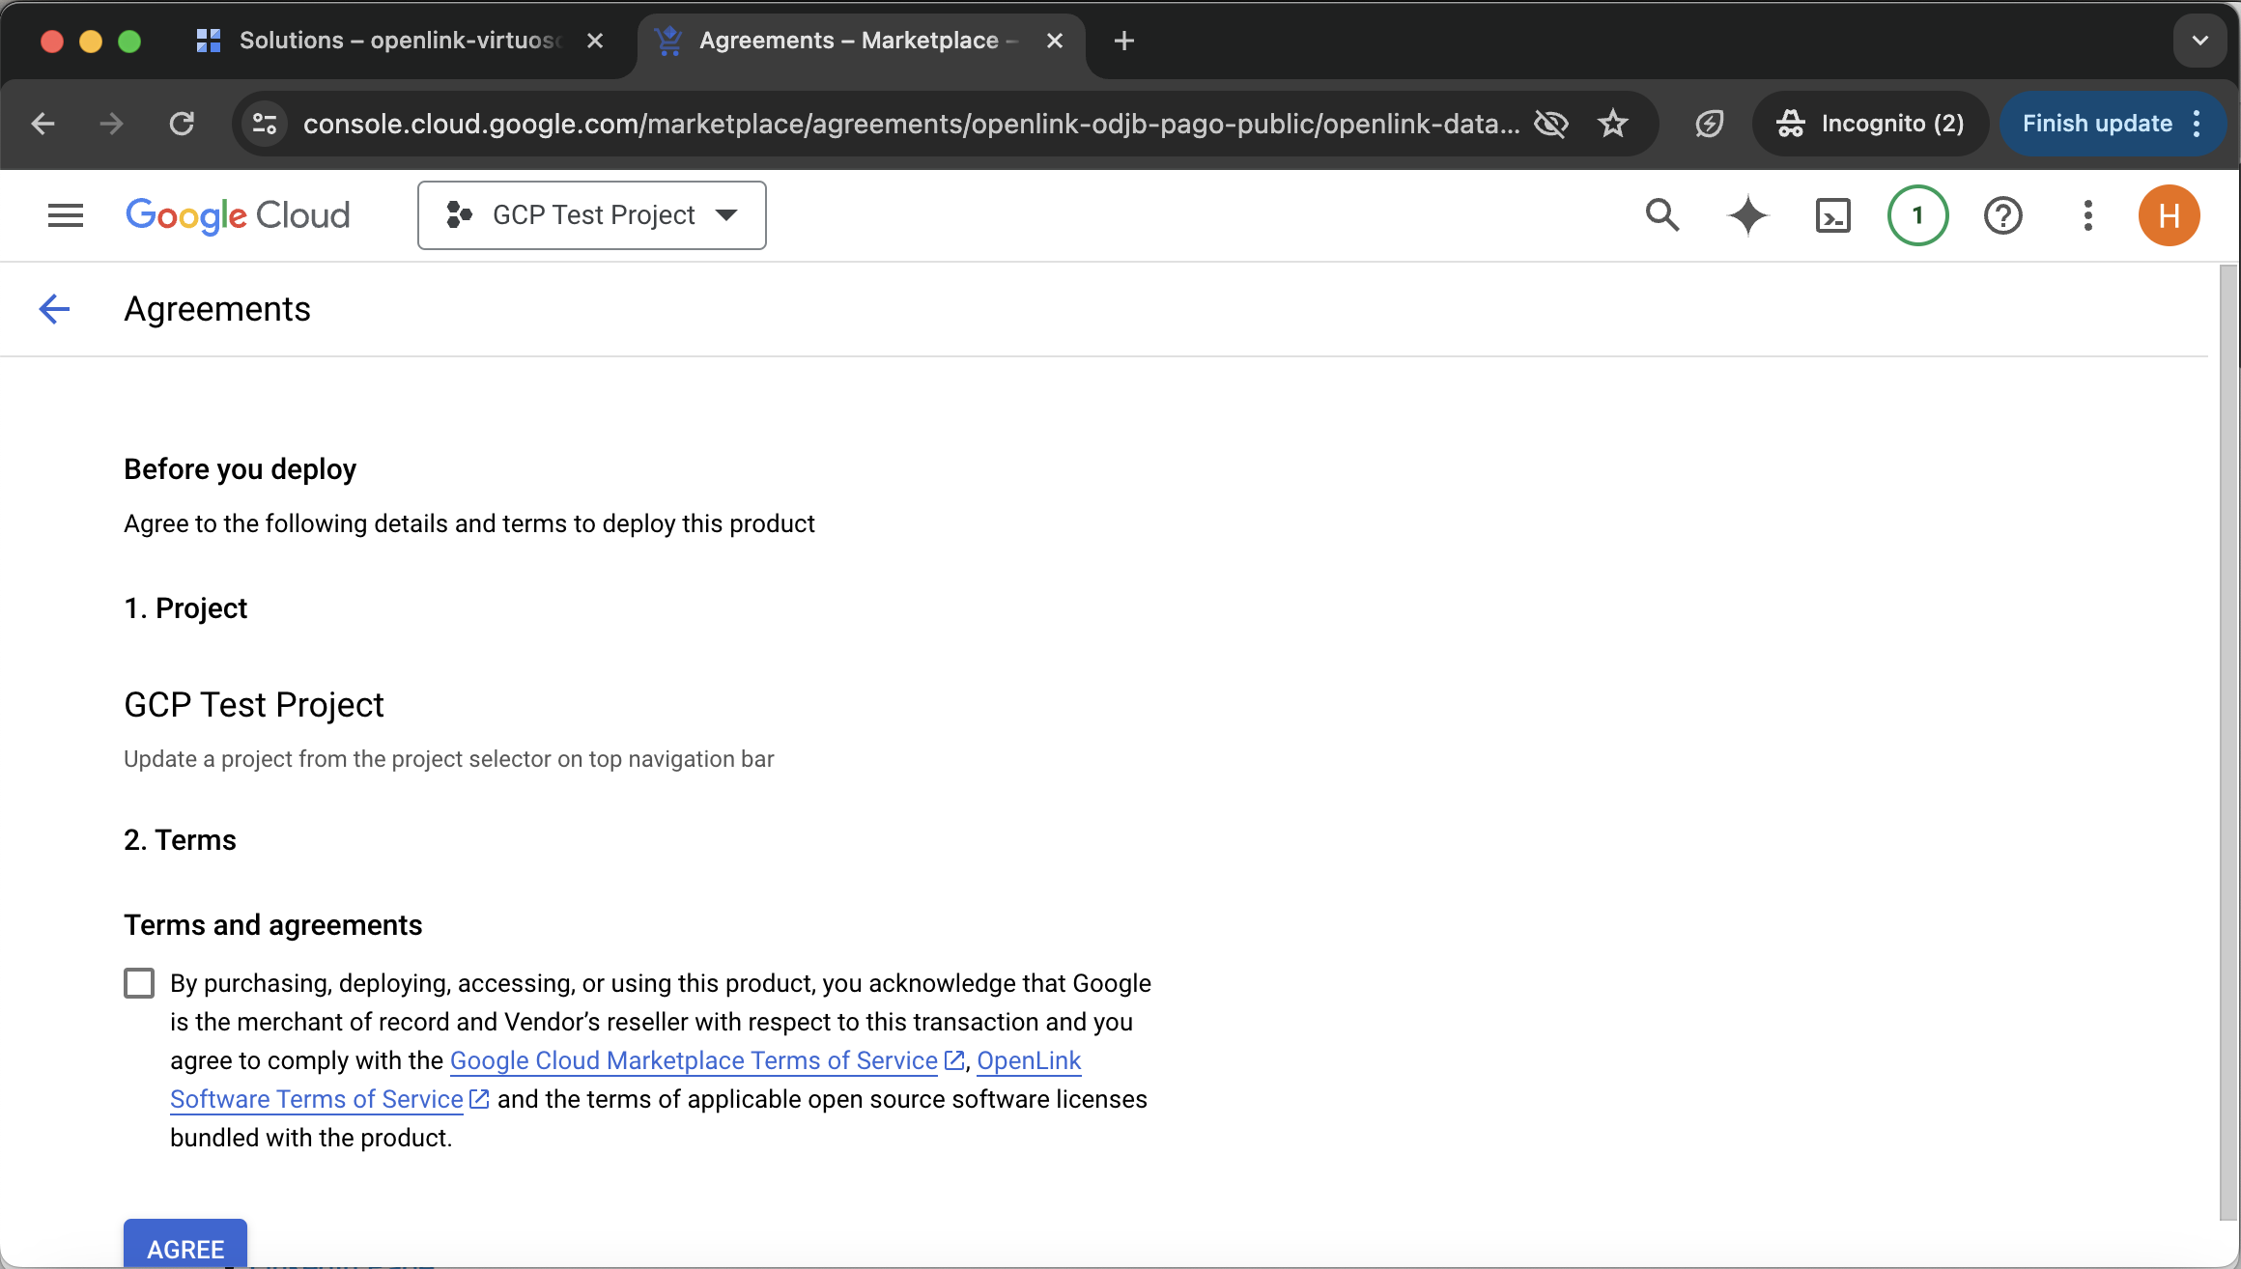Close the Agreements – Marketplace tab

click(1055, 41)
